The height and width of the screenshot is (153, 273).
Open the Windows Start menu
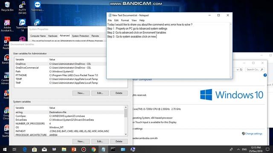tap(5, 149)
